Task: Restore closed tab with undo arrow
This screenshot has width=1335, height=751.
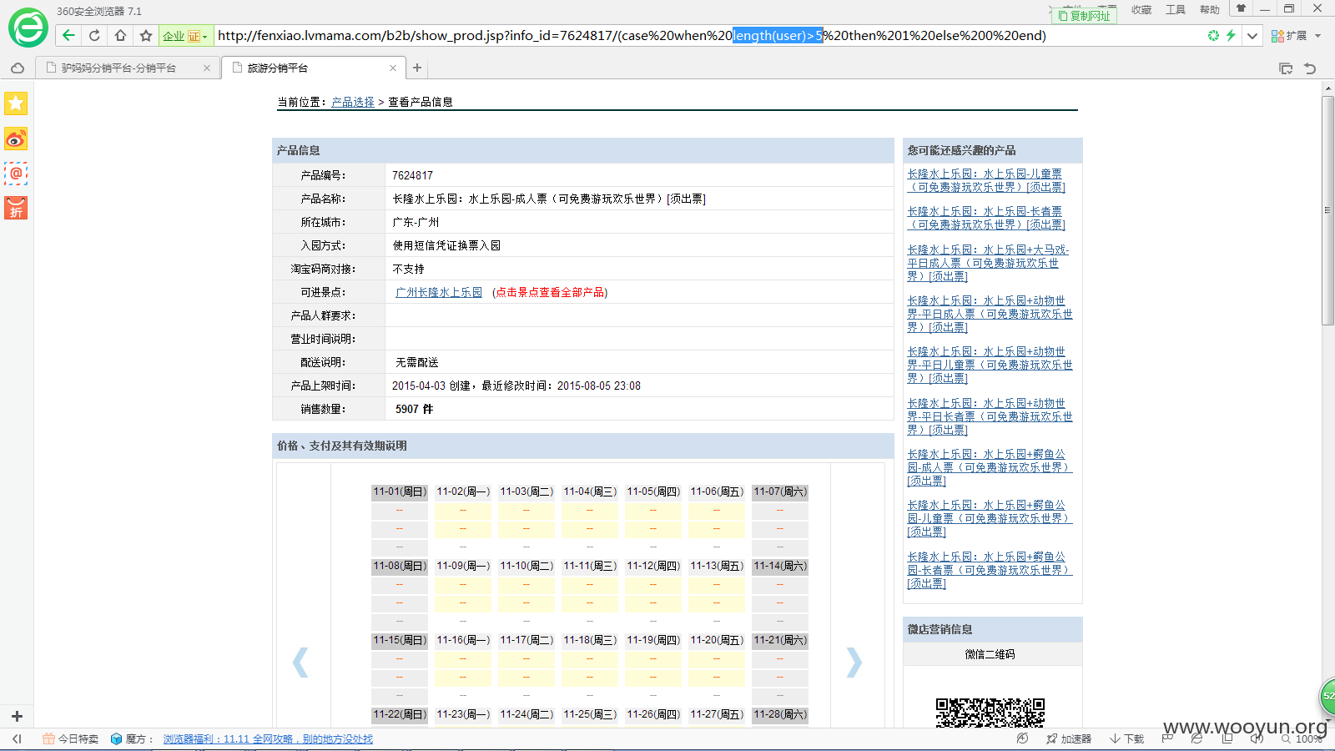Action: point(1310,68)
